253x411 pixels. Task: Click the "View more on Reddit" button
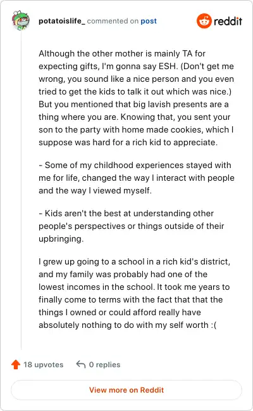[x=126, y=390]
